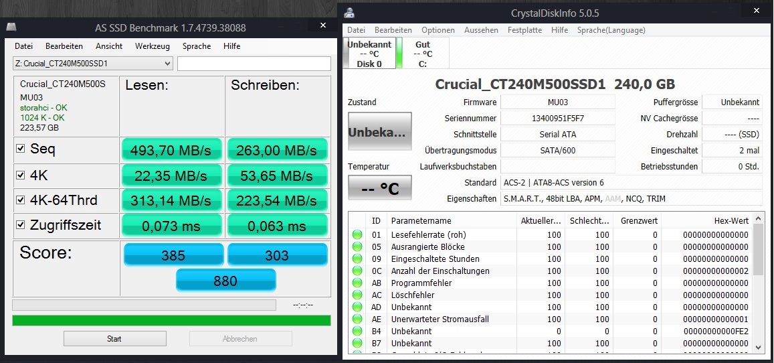774x363 pixels.
Task: Click the ID column header
Action: pos(376,221)
